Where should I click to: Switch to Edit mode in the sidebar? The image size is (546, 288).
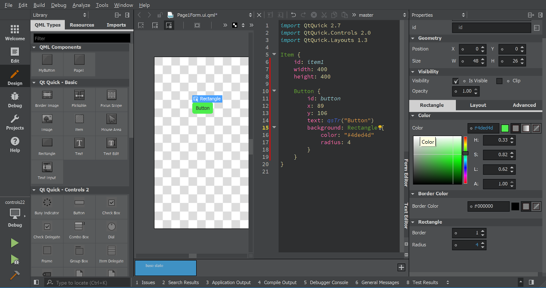point(15,55)
